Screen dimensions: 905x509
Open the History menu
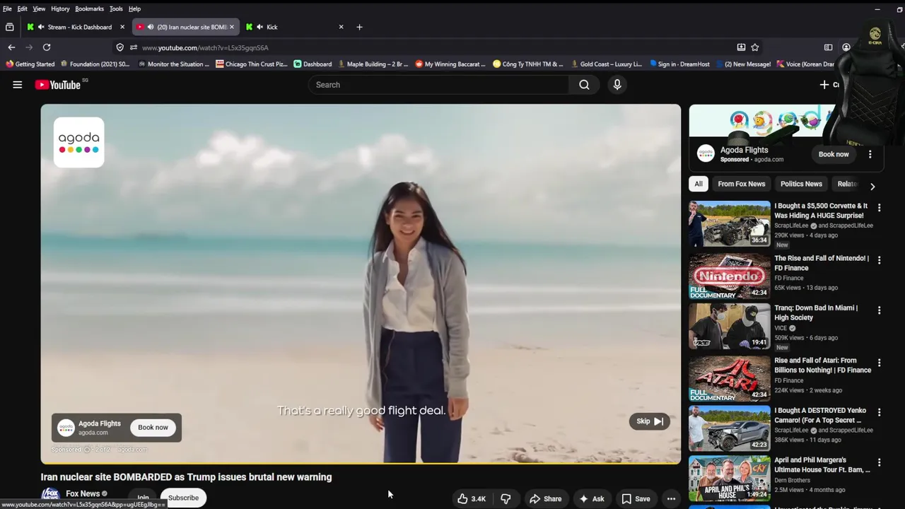pyautogui.click(x=60, y=8)
